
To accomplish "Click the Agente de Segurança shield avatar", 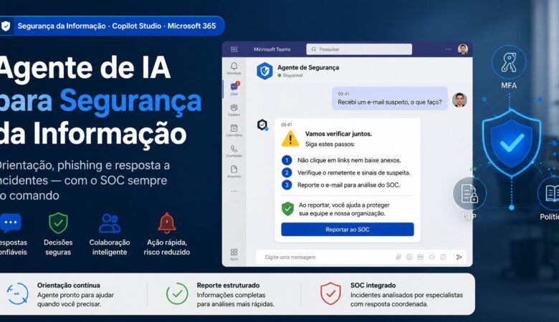I will tap(264, 71).
